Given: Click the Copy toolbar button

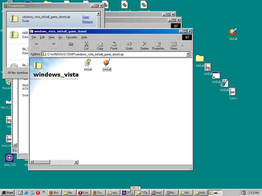Looking at the screenshot, I should 100,46.
